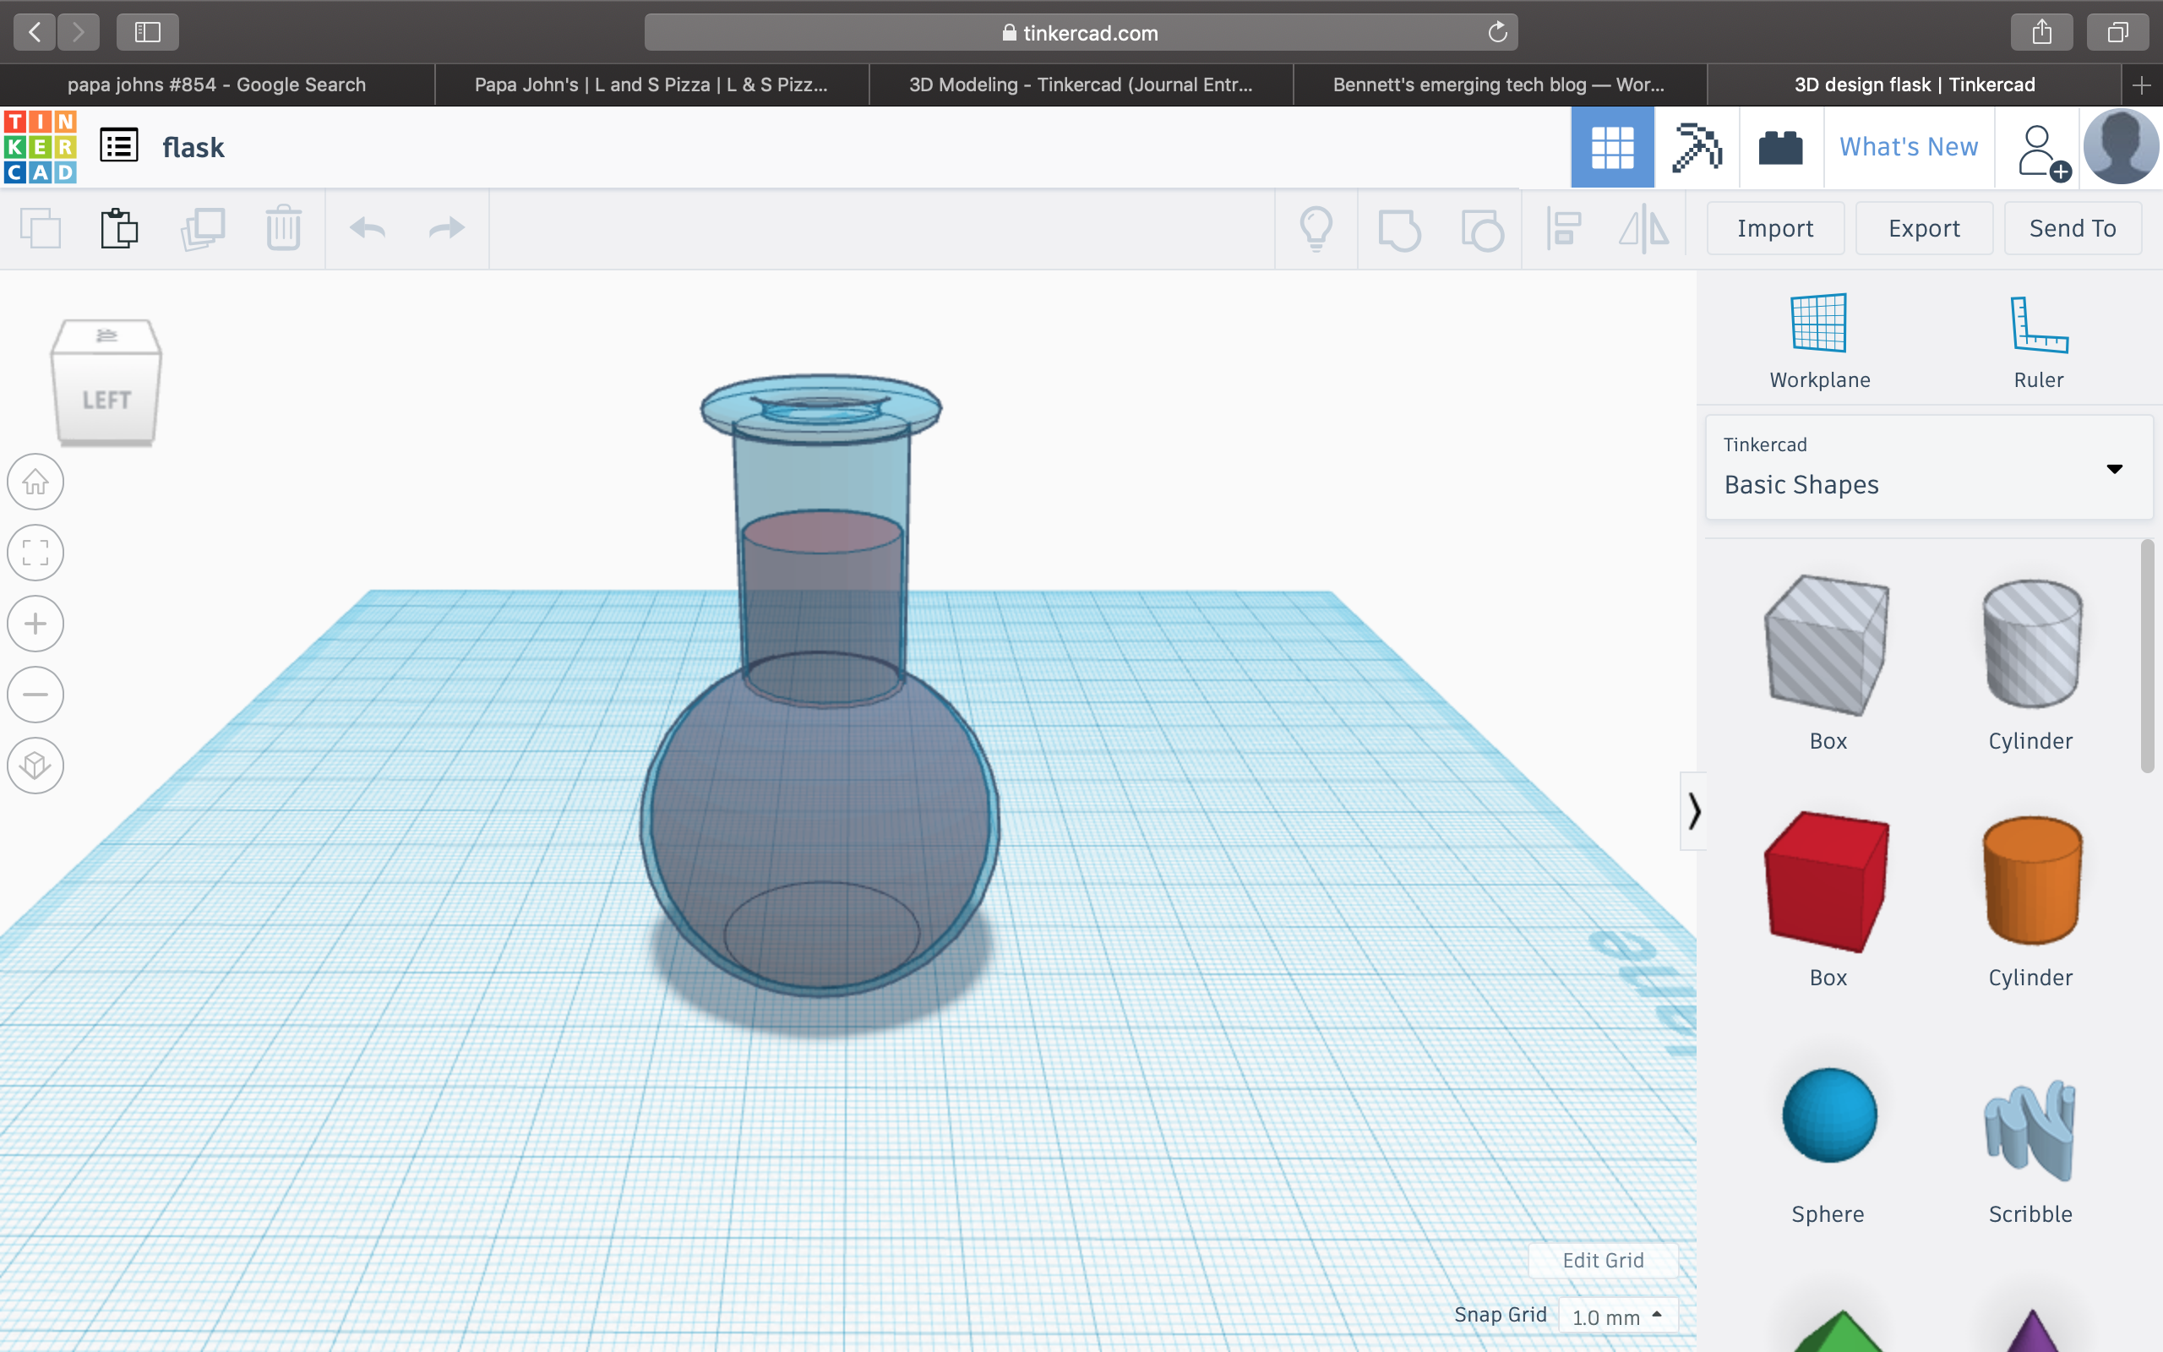The image size is (2163, 1352).
Task: Toggle perspective/orthographic view cube icon
Action: (35, 766)
